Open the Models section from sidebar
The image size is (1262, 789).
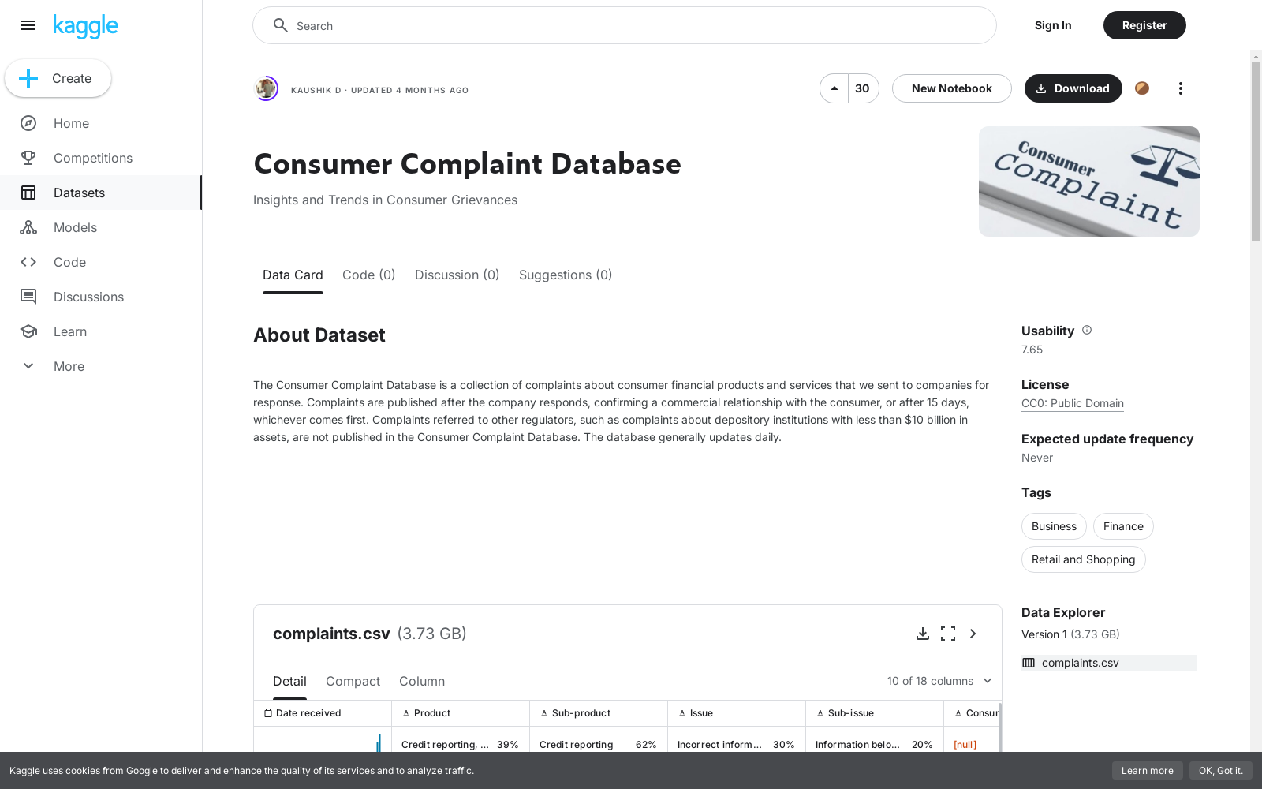coord(75,227)
